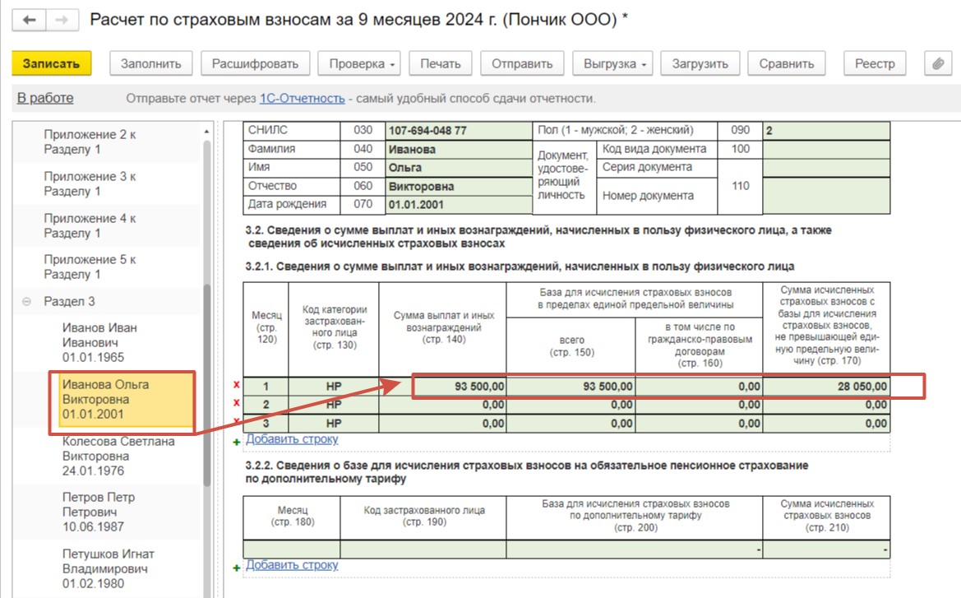Click the empty base cell under стр. 200
The height and width of the screenshot is (598, 961).
[x=635, y=549]
